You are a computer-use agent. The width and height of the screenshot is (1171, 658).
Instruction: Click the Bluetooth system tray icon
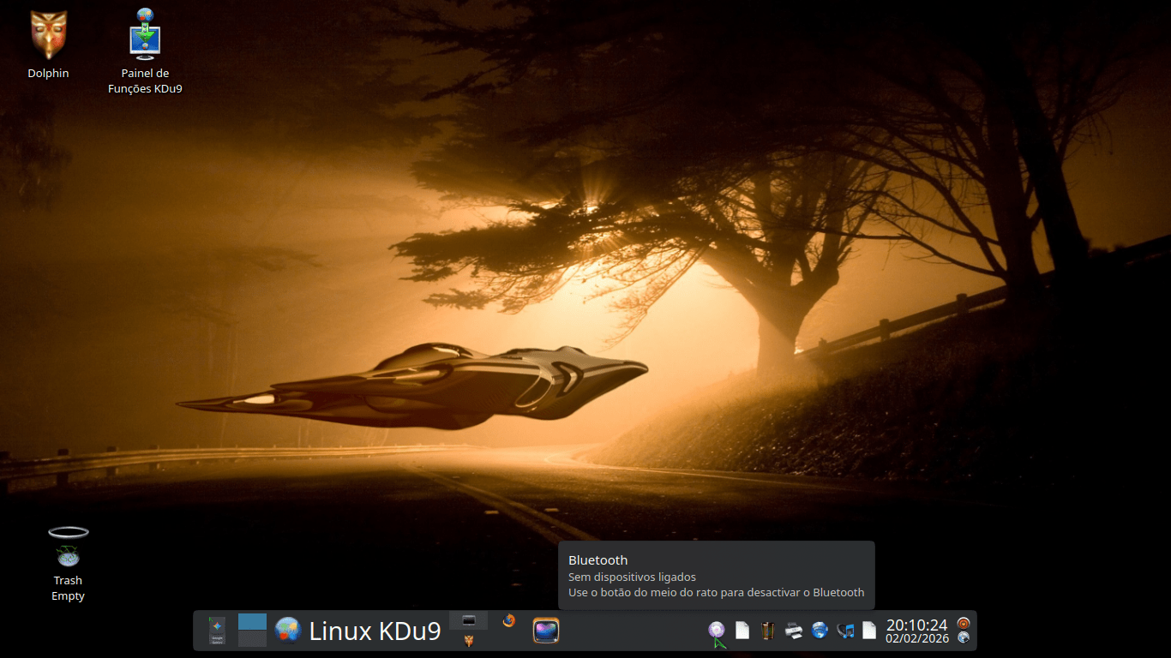(717, 631)
